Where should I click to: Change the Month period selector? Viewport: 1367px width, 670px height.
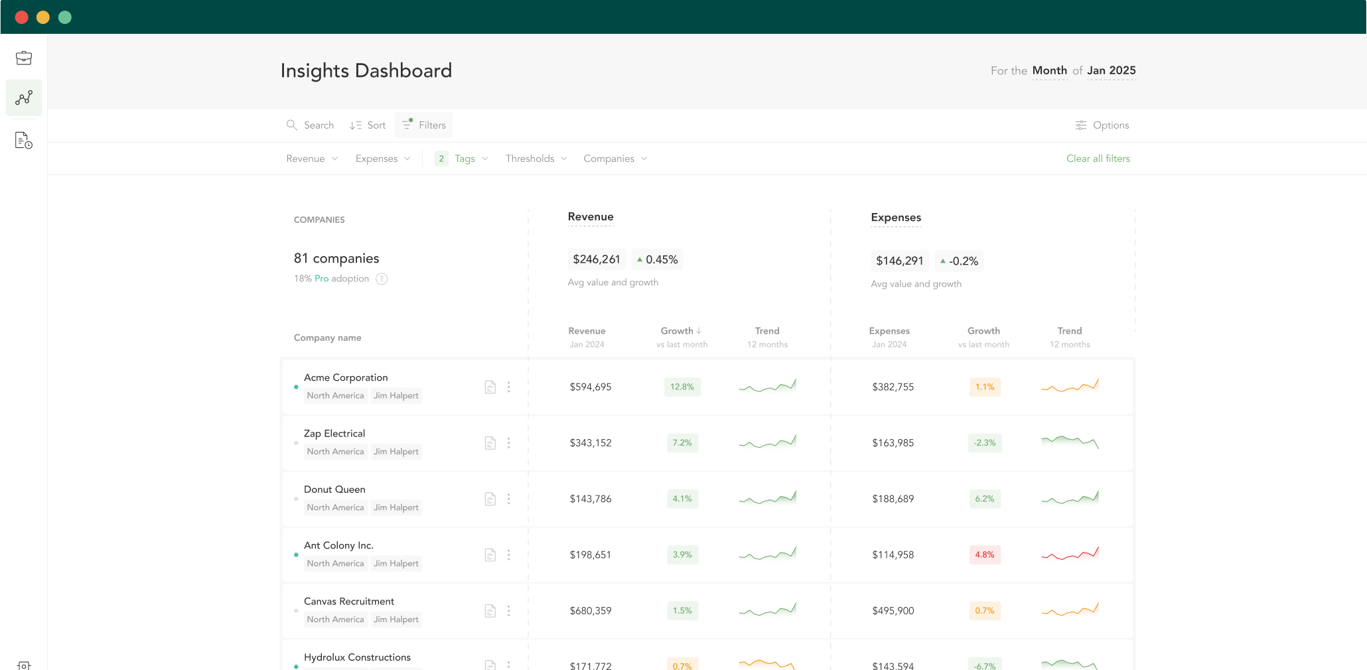click(x=1050, y=70)
